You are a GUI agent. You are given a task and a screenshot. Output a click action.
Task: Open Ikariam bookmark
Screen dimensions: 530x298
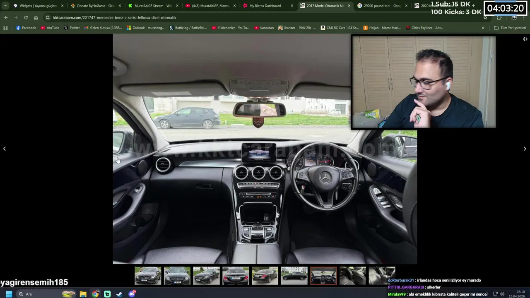(296, 28)
